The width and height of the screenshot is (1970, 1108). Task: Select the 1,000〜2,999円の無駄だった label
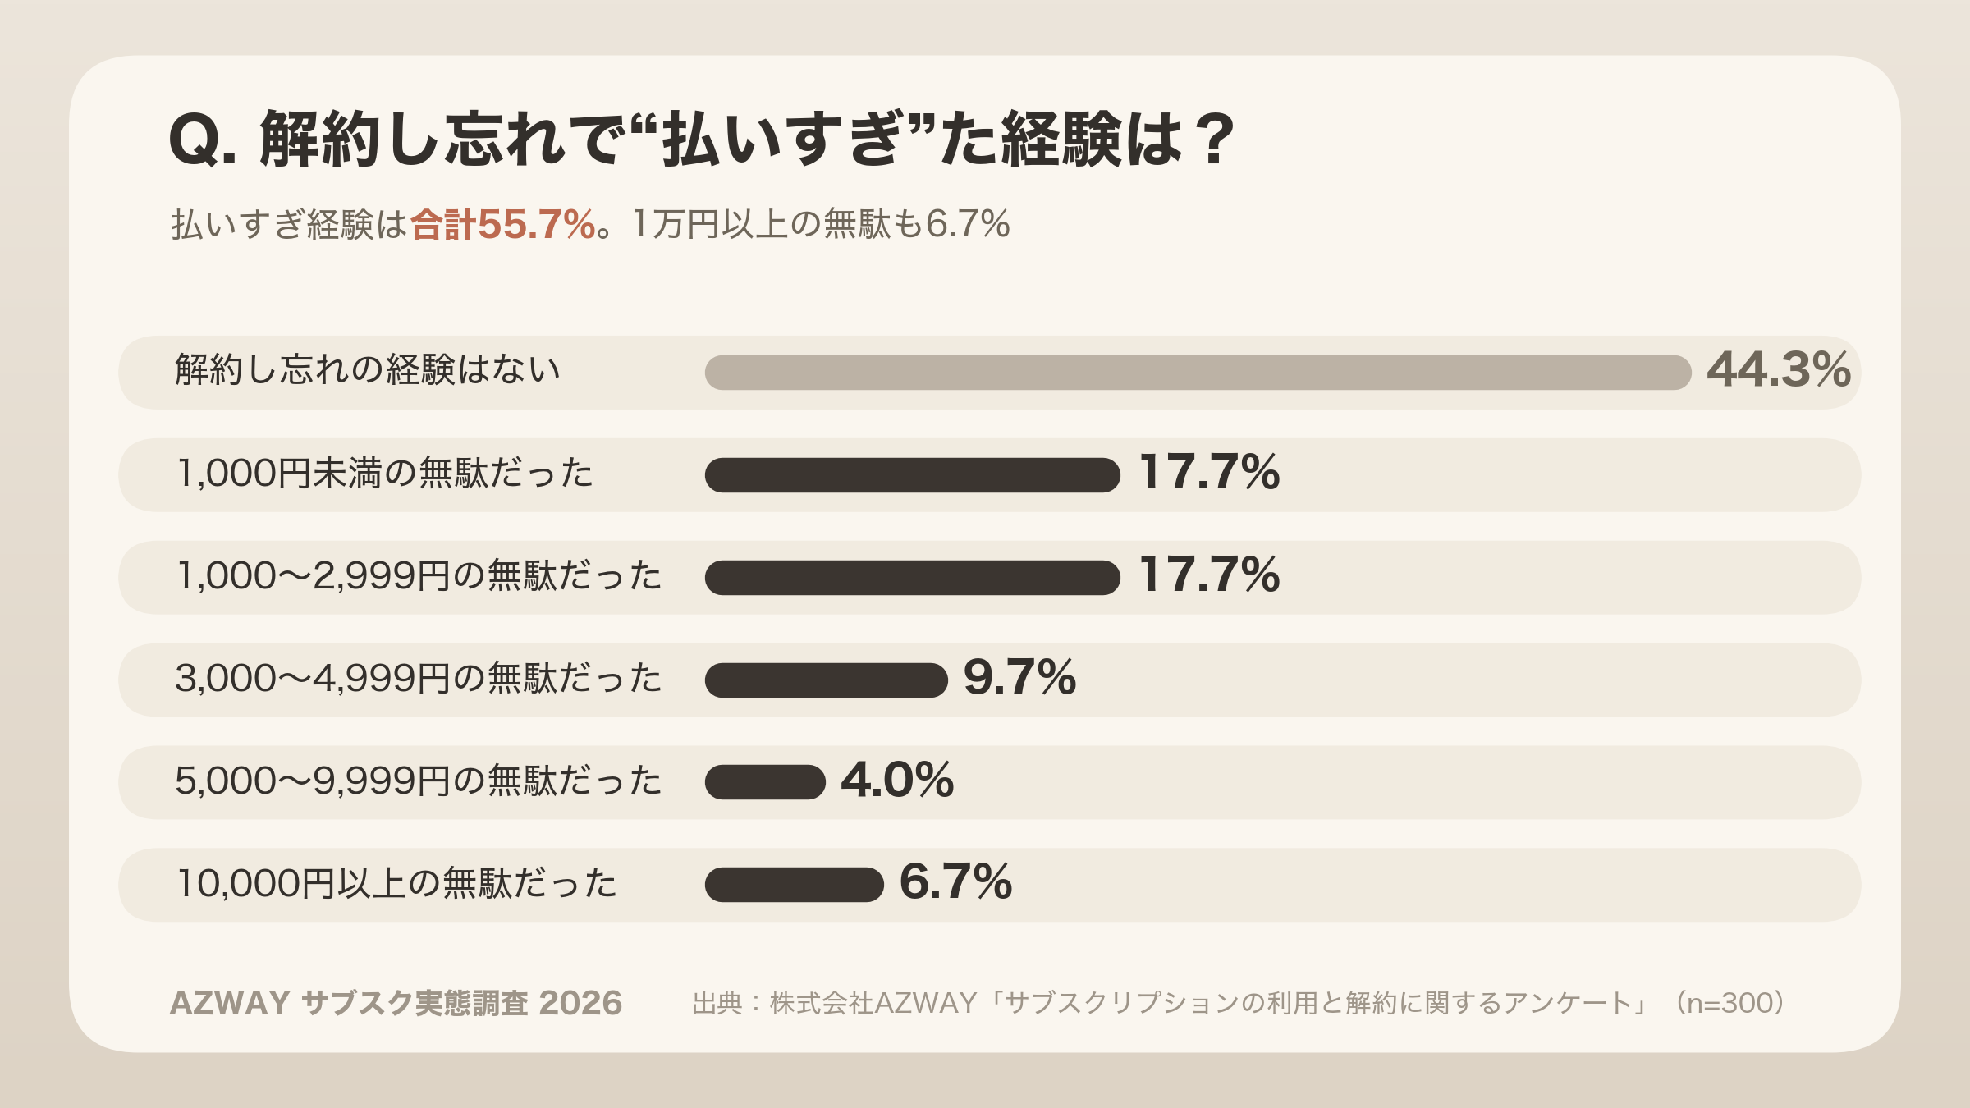coord(419,576)
